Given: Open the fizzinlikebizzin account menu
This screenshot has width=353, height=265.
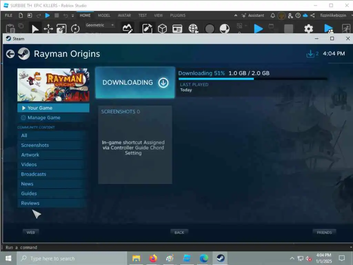Looking at the screenshot, I should coord(333,15).
